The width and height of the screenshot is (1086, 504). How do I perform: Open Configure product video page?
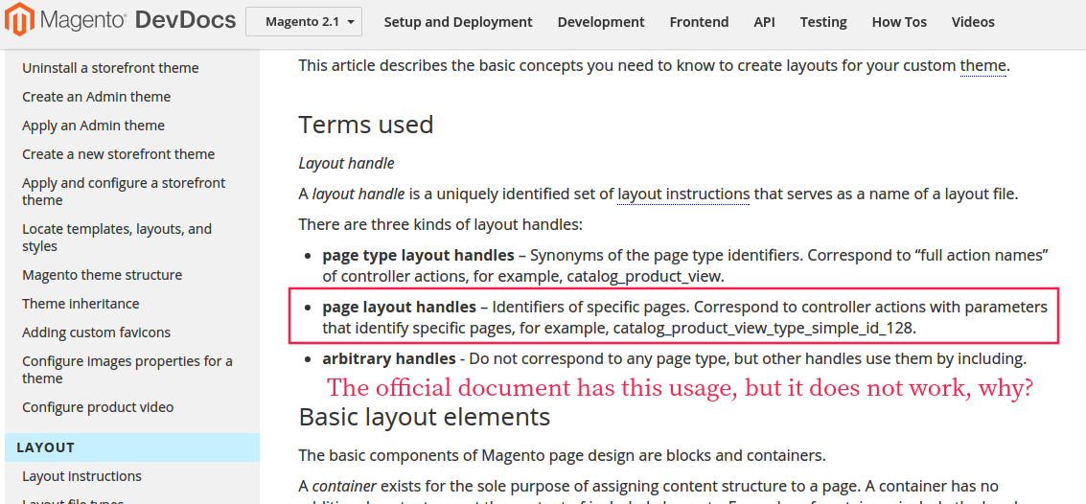click(98, 407)
